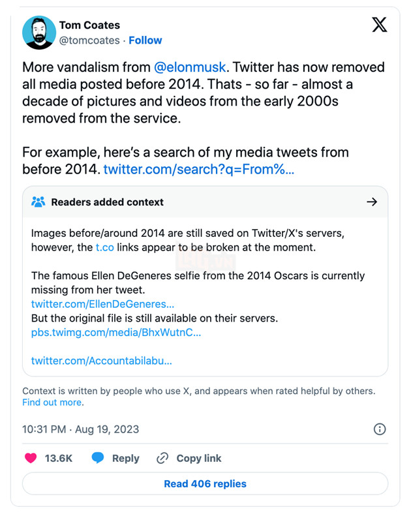Viewport: 411px width, 518px height.
Task: Open the twitter.com/search media link
Action: click(x=198, y=170)
